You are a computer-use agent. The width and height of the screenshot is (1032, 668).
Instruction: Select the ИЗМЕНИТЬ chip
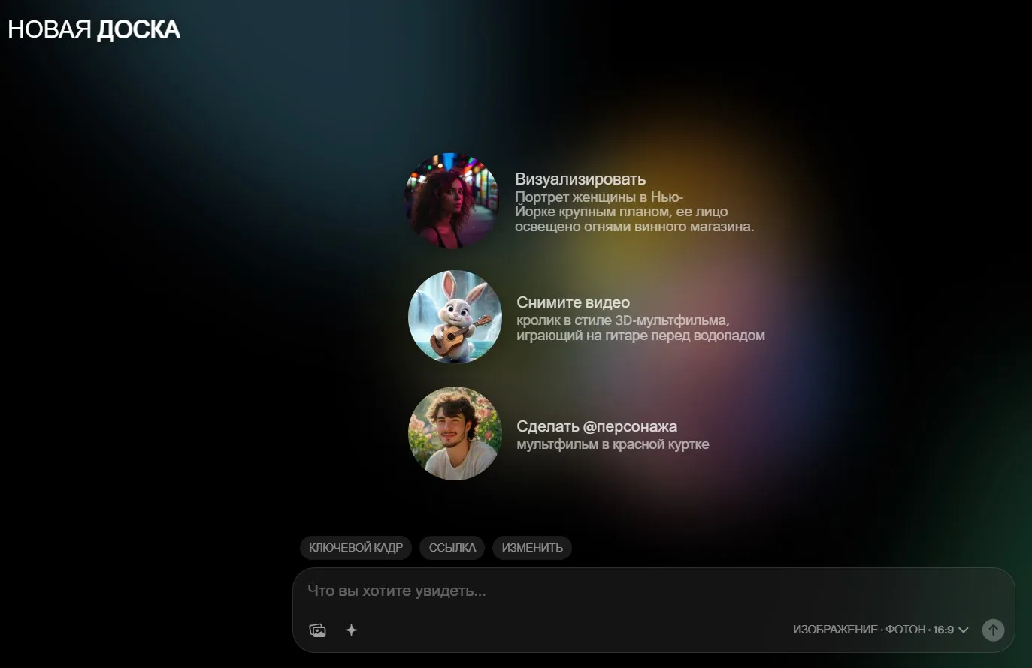[532, 548]
